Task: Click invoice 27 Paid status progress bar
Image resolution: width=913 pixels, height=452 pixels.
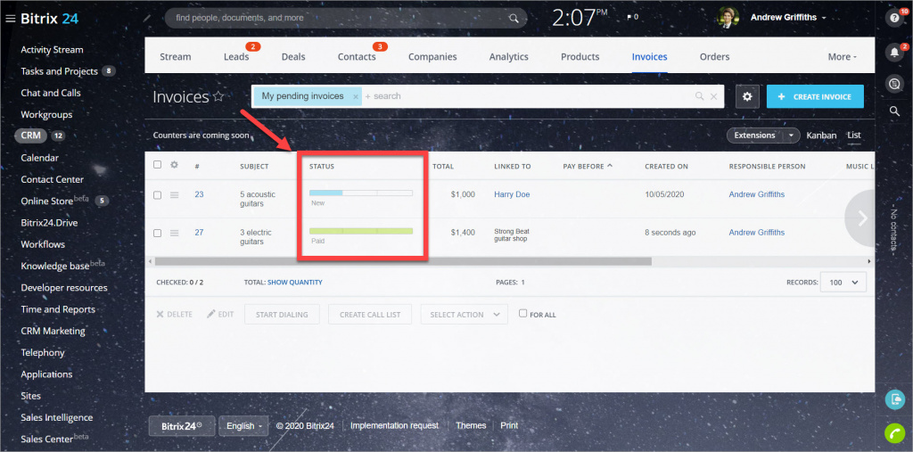Action: (x=361, y=231)
